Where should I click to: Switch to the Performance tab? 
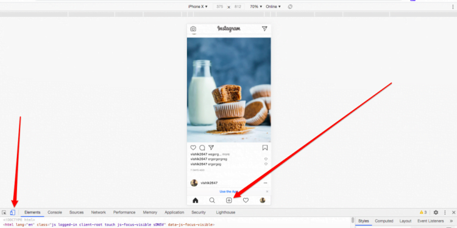click(x=124, y=212)
